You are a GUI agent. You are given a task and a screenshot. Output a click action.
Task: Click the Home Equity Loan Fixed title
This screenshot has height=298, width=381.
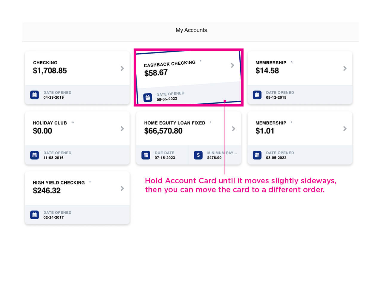[x=175, y=123]
